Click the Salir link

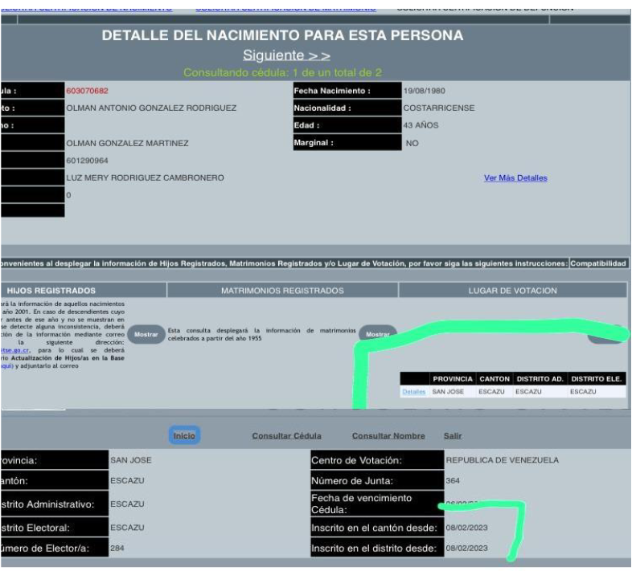pyautogui.click(x=452, y=435)
